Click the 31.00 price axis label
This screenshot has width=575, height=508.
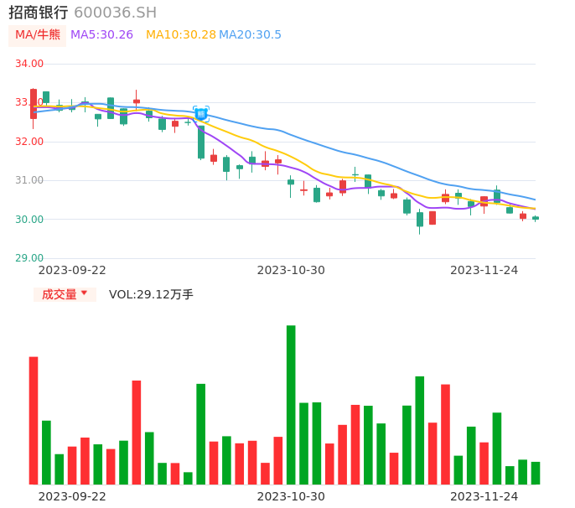pos(29,180)
